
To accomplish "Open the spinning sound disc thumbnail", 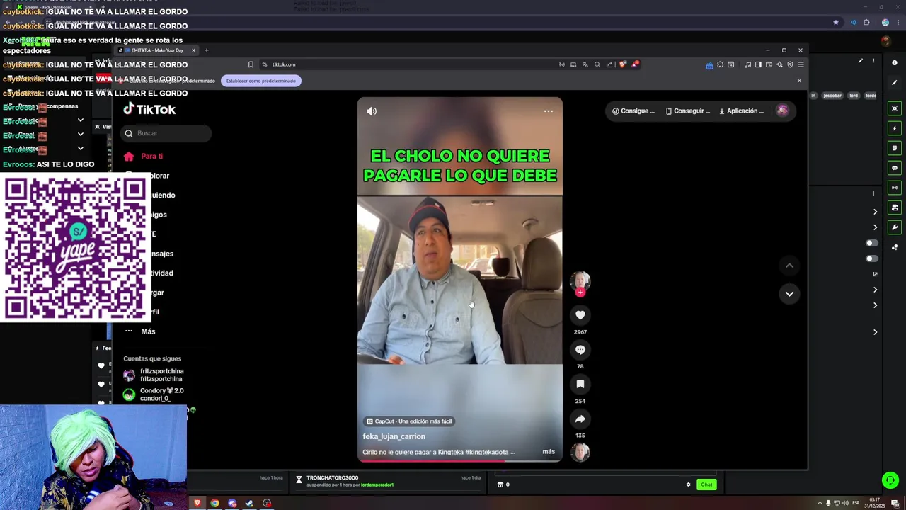I will point(580,452).
